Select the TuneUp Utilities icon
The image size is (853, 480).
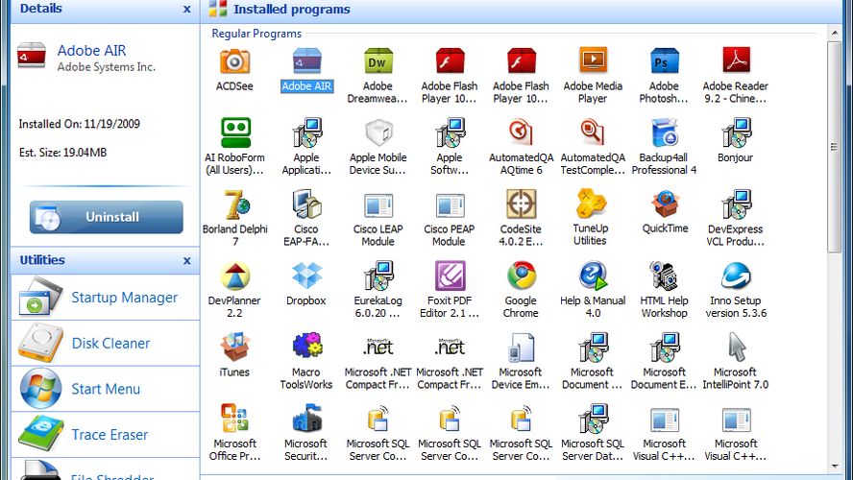click(x=592, y=204)
